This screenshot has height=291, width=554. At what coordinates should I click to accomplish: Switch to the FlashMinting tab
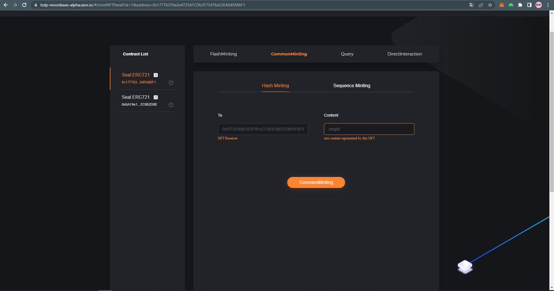[223, 54]
